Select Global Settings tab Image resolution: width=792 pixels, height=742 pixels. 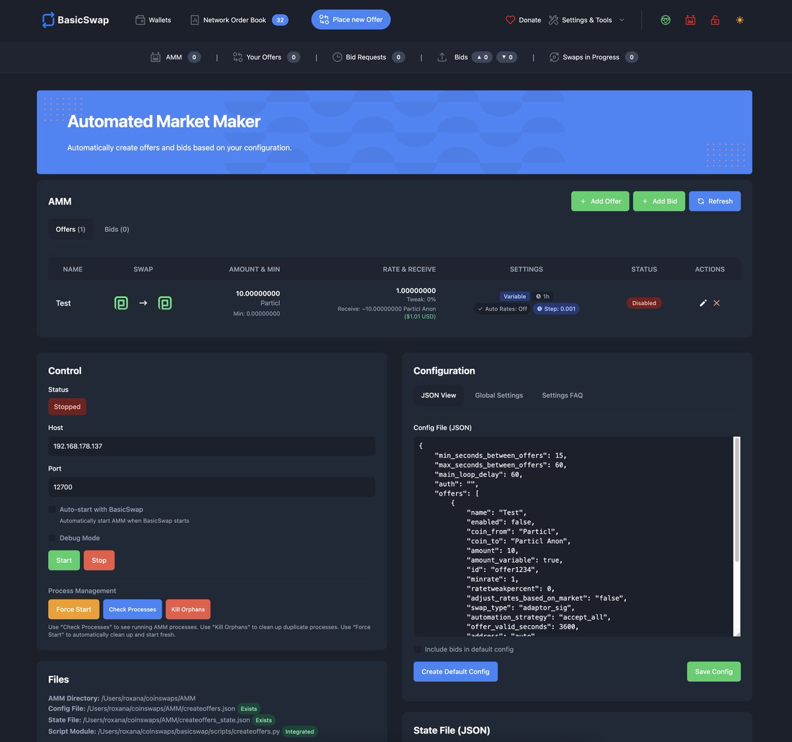click(499, 395)
